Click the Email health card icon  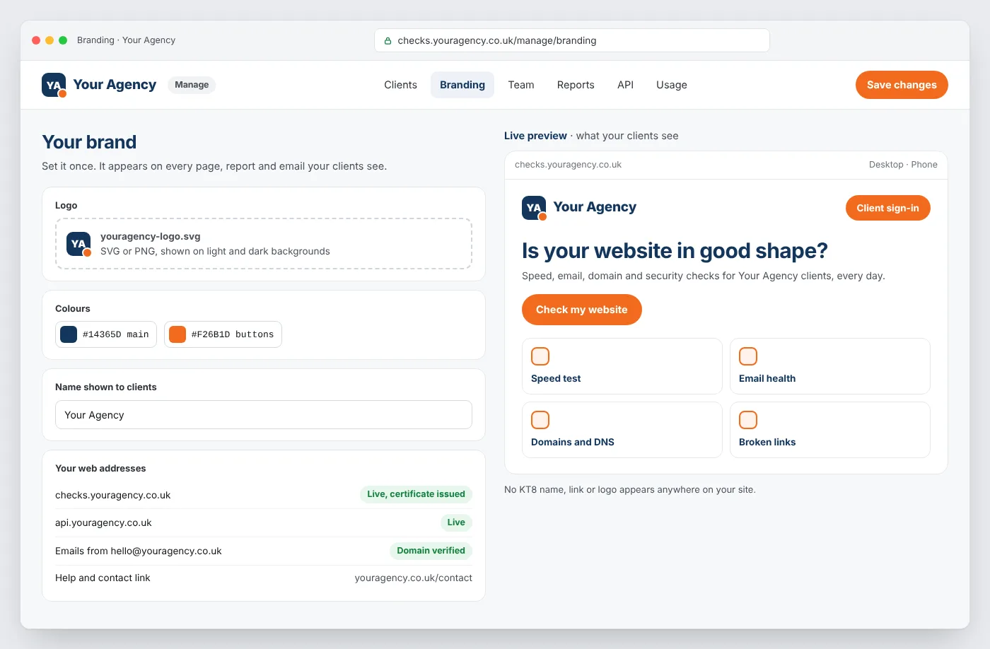pyautogui.click(x=748, y=356)
